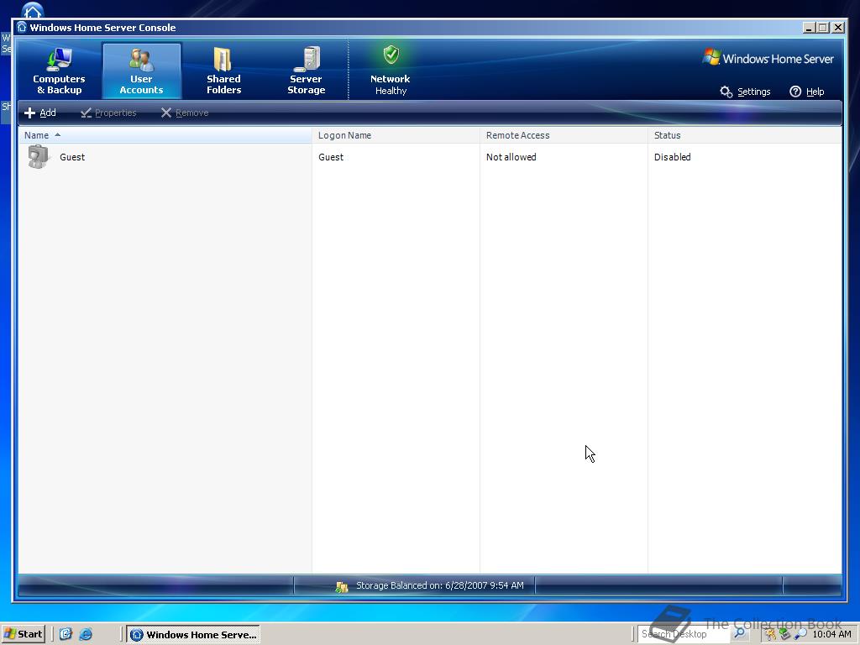Maximize the Windows Home Server Console
Viewport: 860px width, 645px height.
coord(823,28)
